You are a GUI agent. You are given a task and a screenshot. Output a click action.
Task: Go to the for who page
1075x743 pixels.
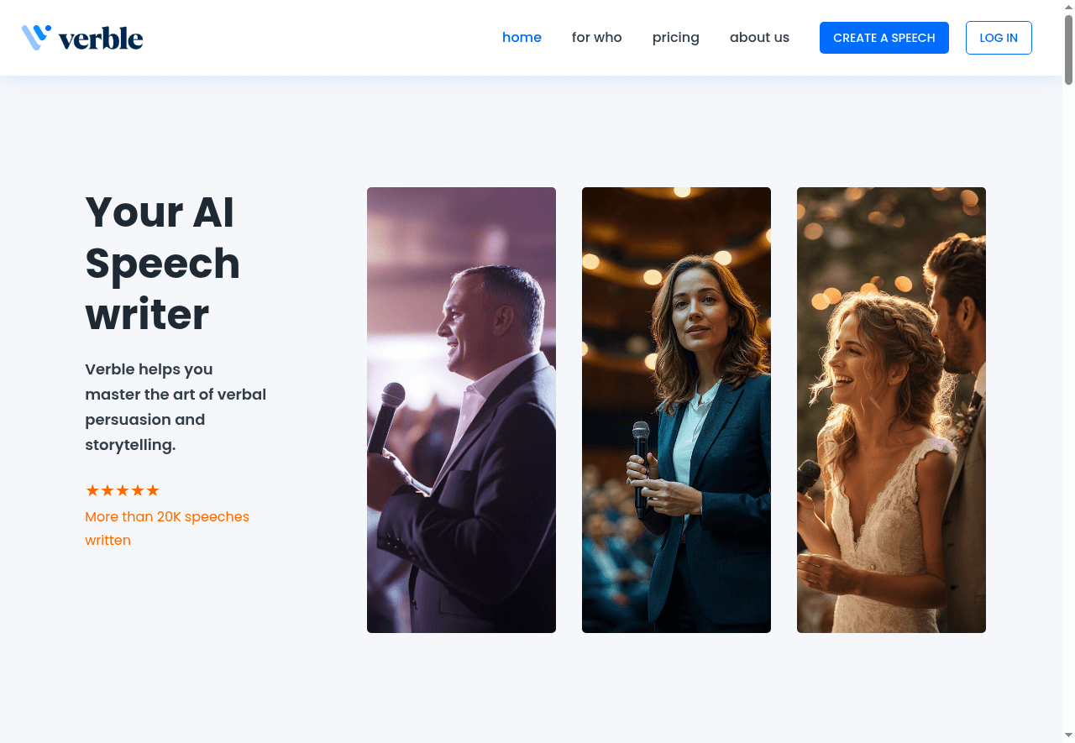pyautogui.click(x=597, y=38)
